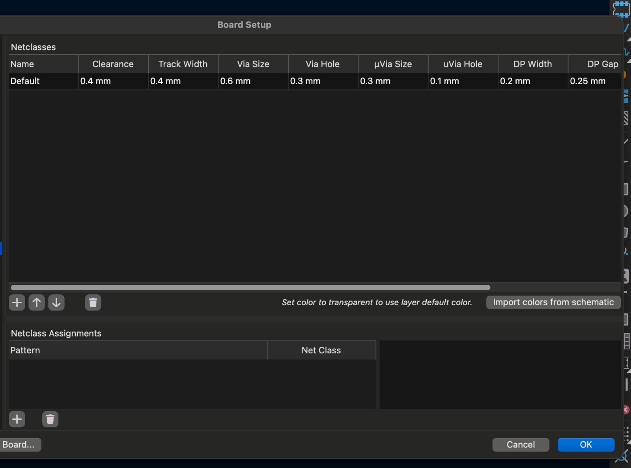Click the Name column header

click(x=43, y=64)
